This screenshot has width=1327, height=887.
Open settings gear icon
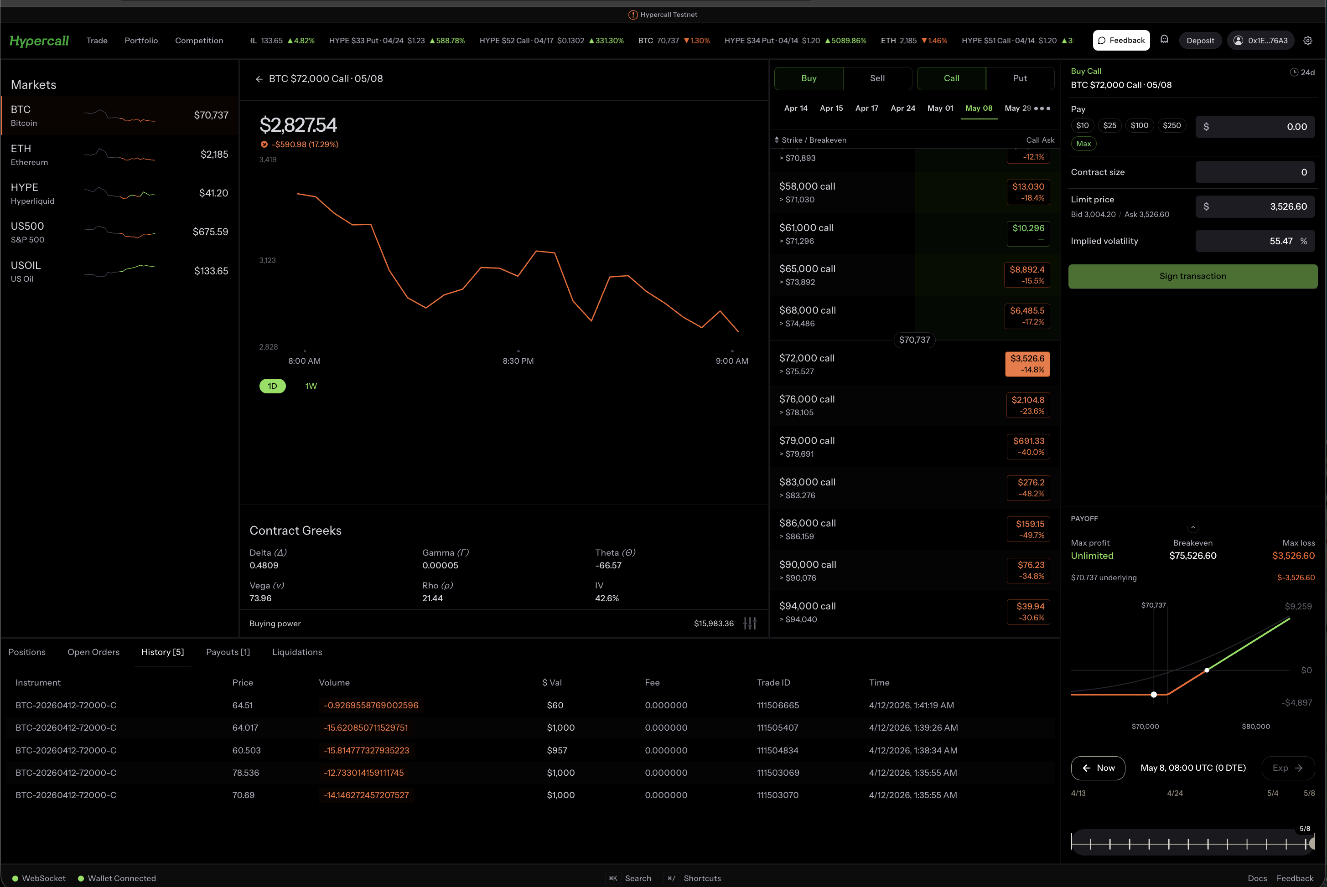[x=1308, y=41]
